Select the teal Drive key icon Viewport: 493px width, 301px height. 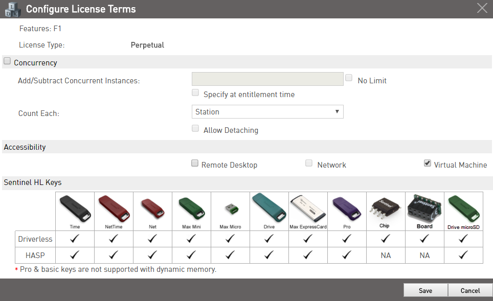(269, 207)
